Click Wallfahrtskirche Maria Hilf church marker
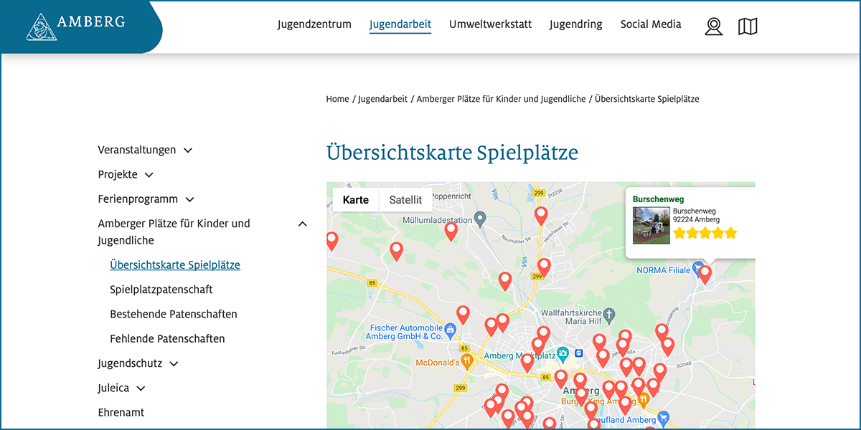861x430 pixels. pyautogui.click(x=609, y=314)
